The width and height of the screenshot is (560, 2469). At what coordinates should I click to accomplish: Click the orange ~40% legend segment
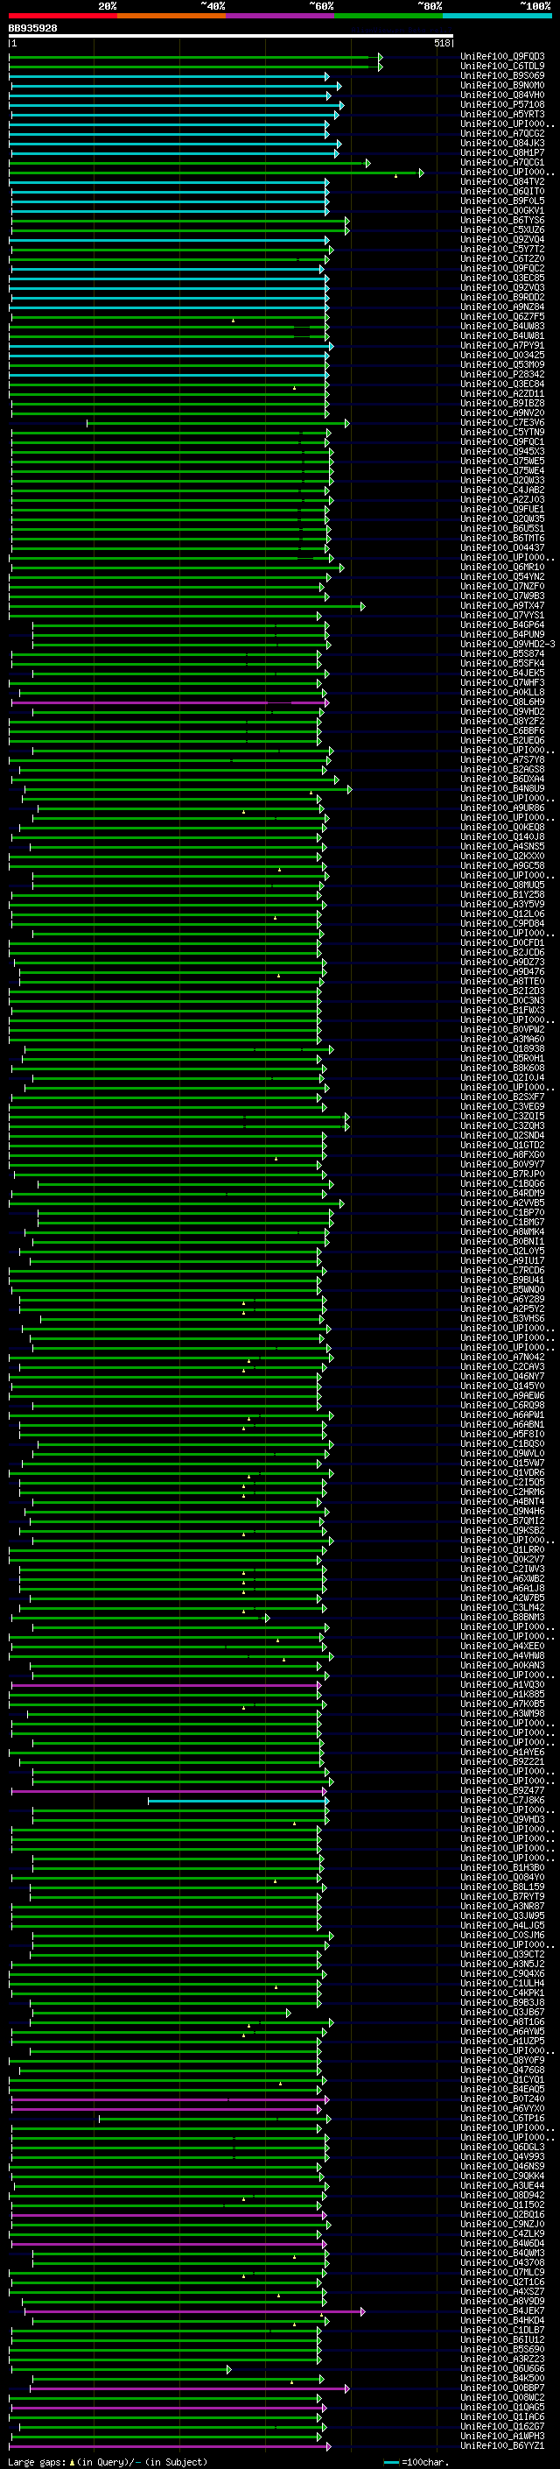tap(171, 16)
